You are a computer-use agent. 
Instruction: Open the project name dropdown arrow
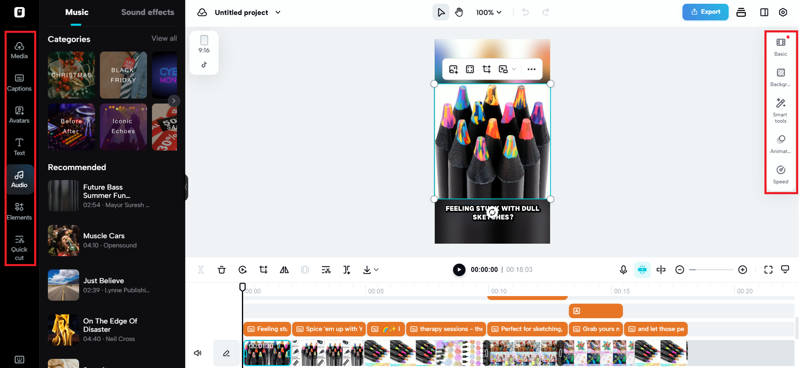click(x=278, y=12)
